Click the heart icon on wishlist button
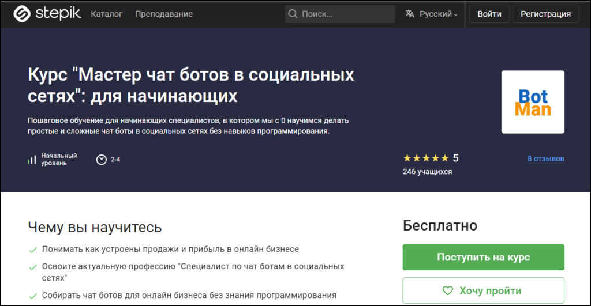This screenshot has width=591, height=306. pyautogui.click(x=447, y=291)
